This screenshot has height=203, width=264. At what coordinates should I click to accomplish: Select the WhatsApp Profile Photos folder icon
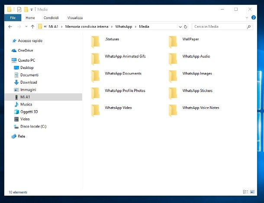[96, 93]
